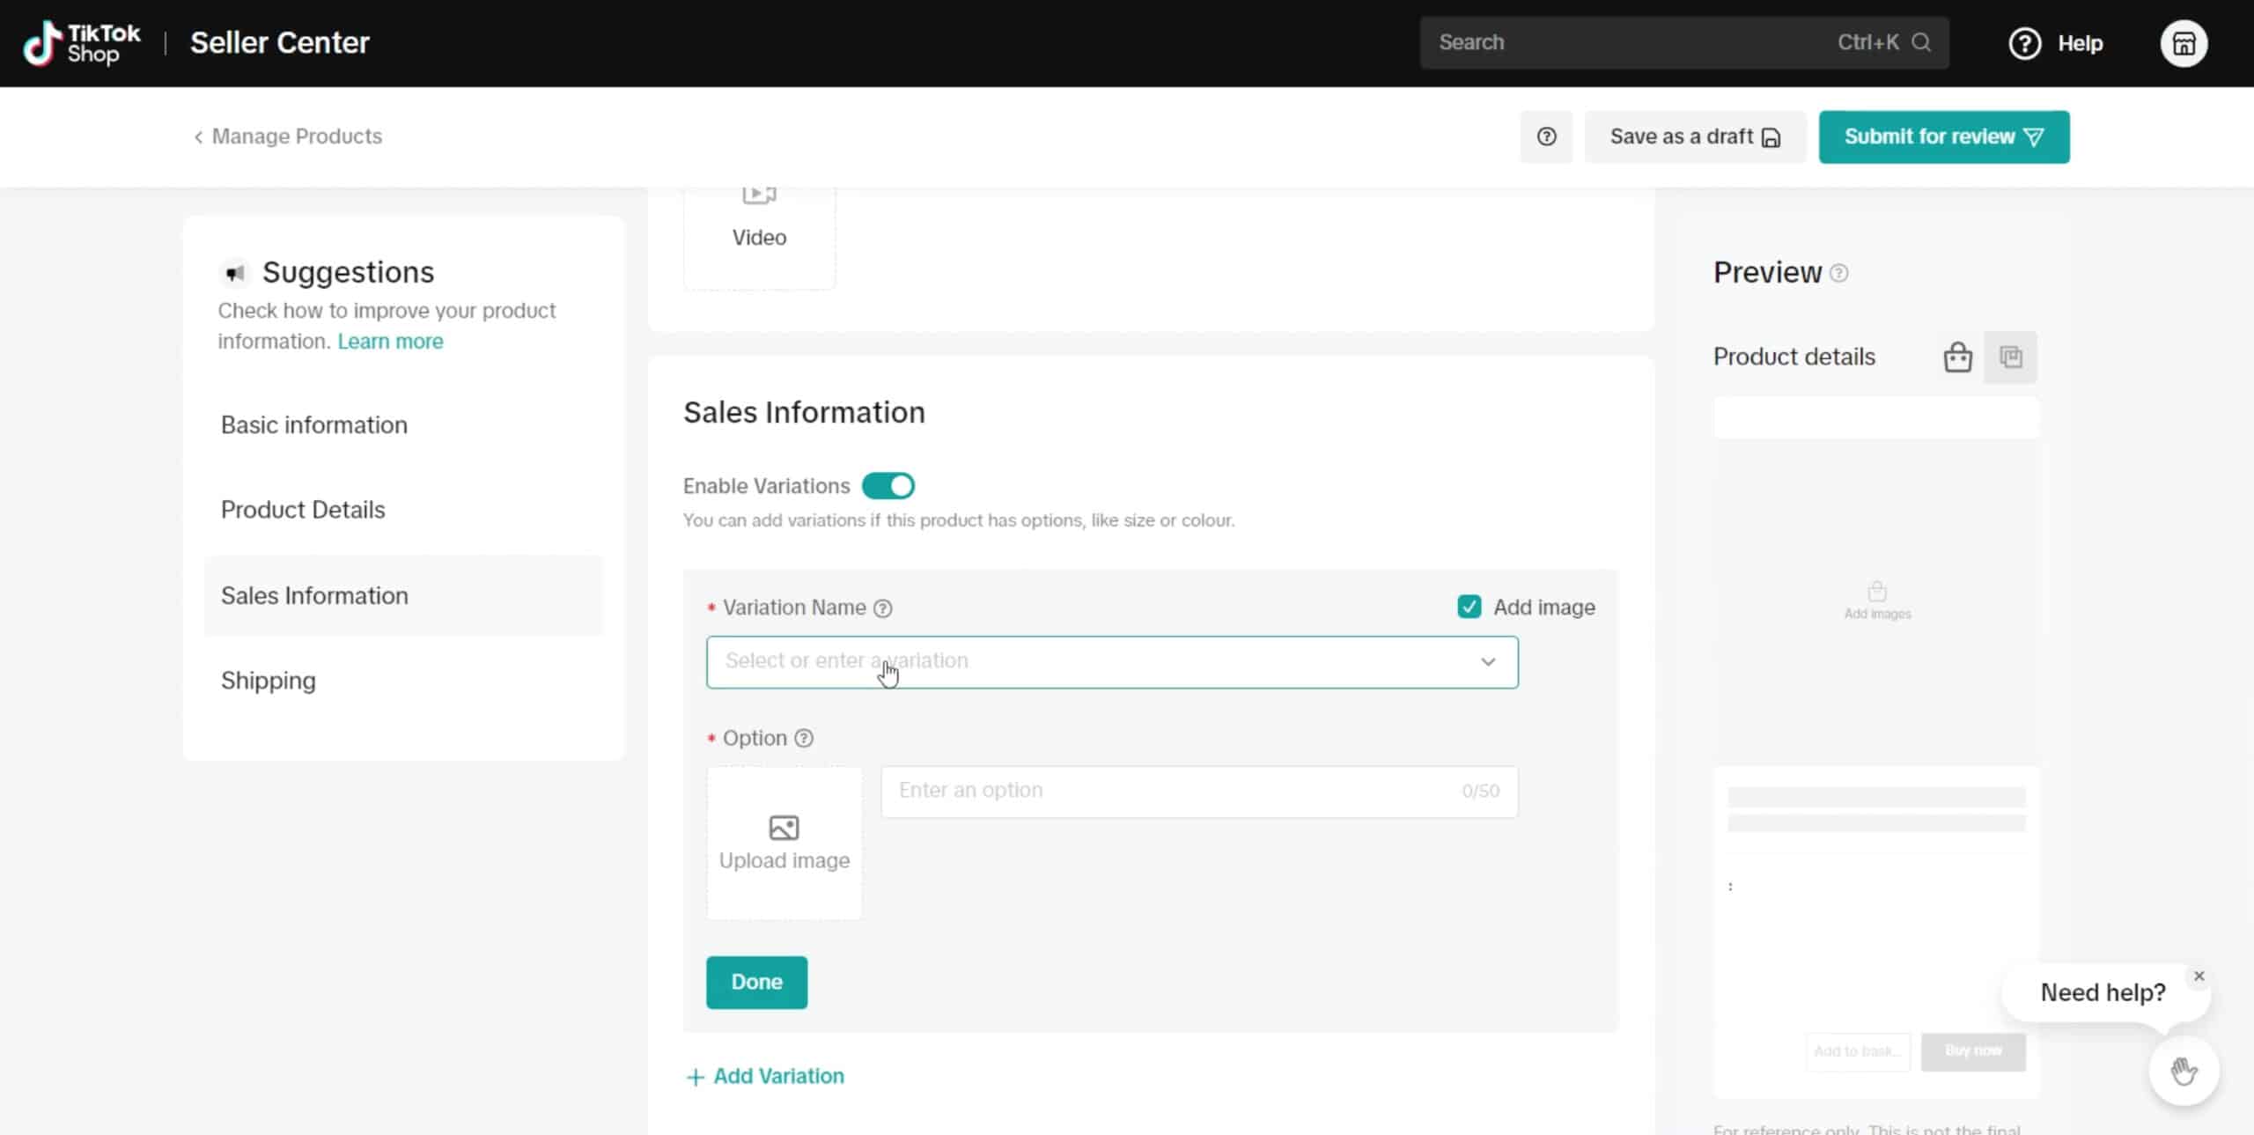Dismiss the Need help popup
Image resolution: width=2254 pixels, height=1135 pixels.
click(2199, 976)
